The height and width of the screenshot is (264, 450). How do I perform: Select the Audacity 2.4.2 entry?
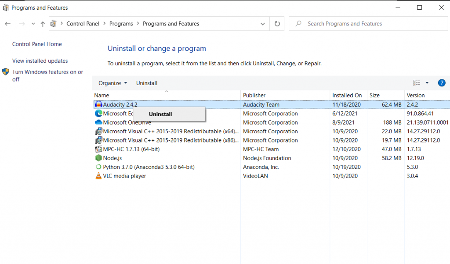point(120,104)
